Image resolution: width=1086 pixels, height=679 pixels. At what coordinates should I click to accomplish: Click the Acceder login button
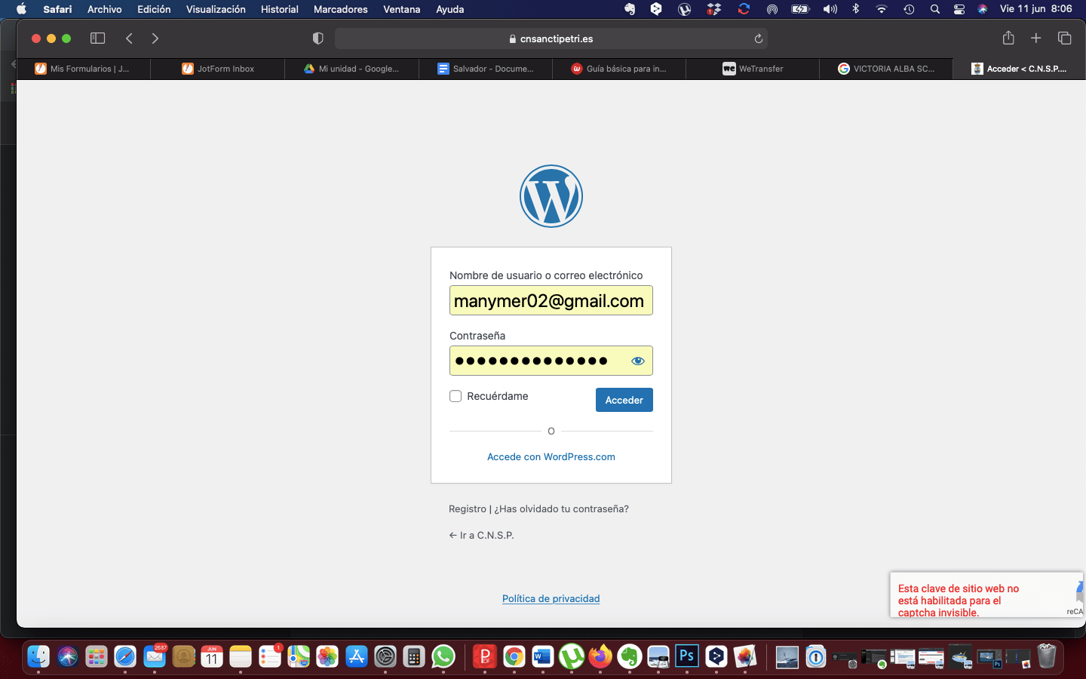pos(624,400)
